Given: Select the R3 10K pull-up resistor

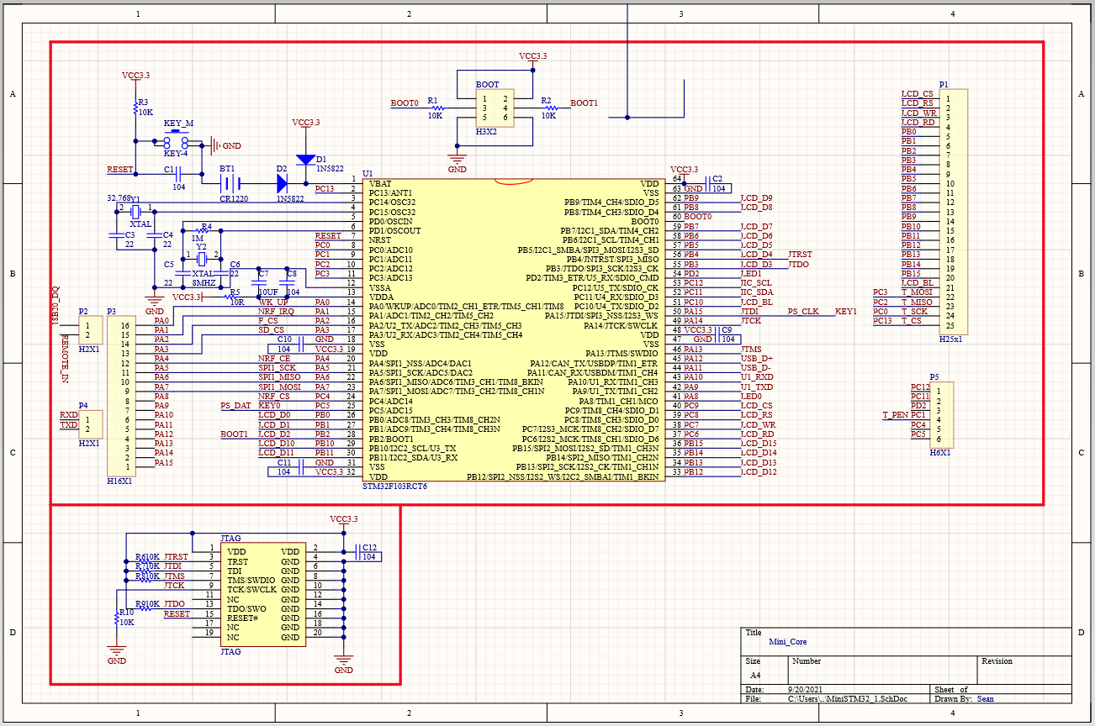Looking at the screenshot, I should [135, 107].
